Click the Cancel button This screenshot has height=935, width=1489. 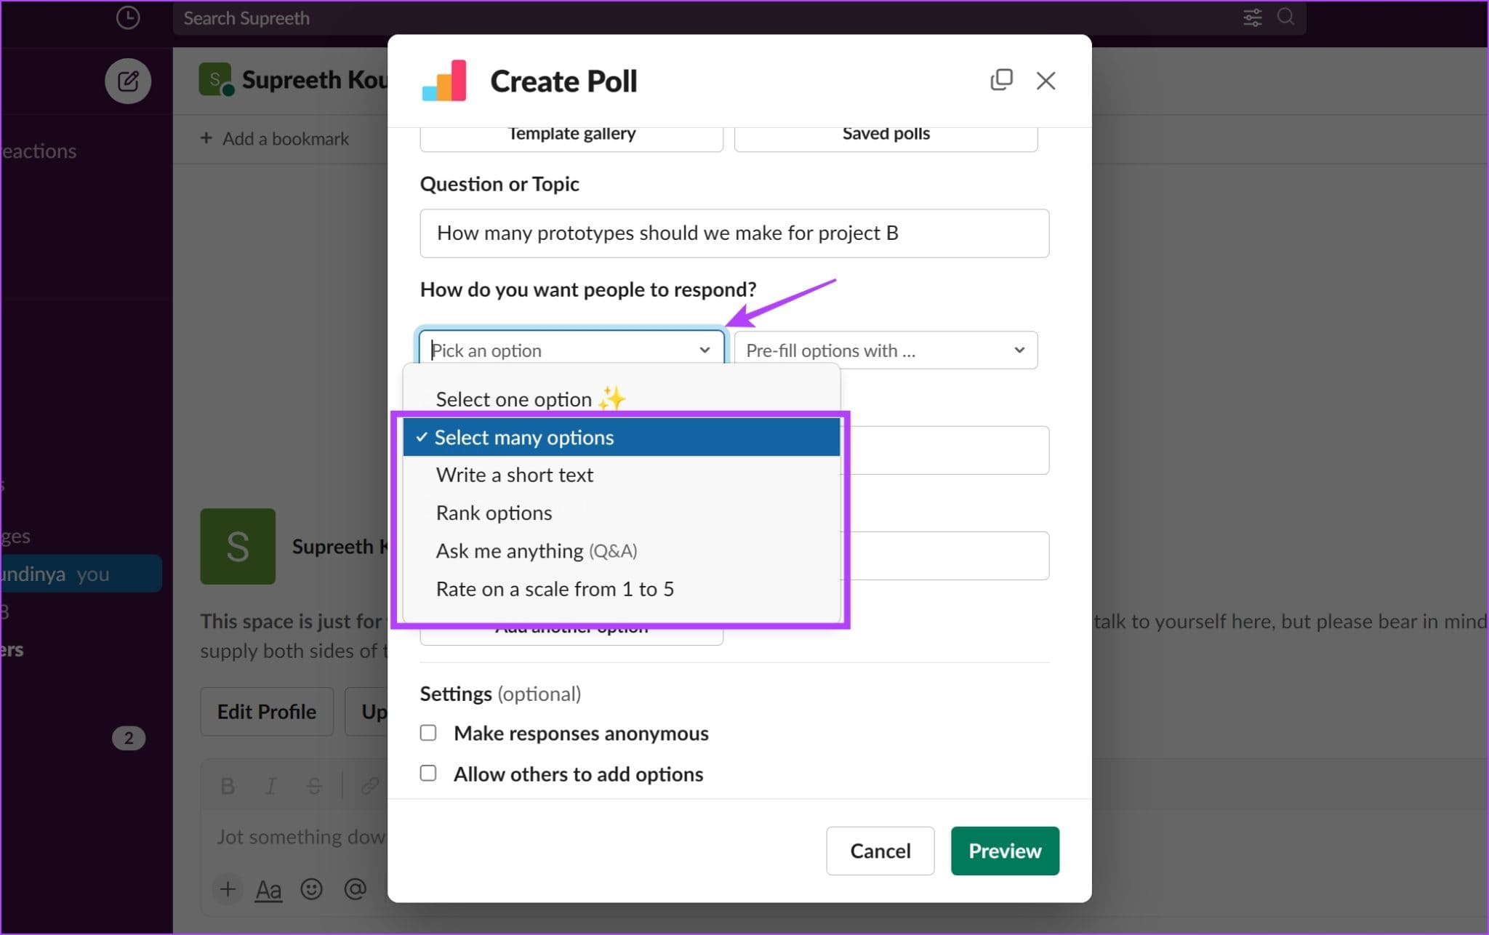(x=880, y=850)
